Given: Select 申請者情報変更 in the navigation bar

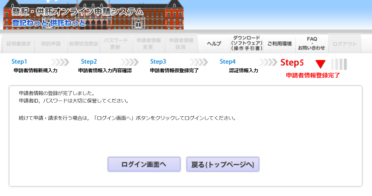Looking at the screenshot, I should (149, 44).
